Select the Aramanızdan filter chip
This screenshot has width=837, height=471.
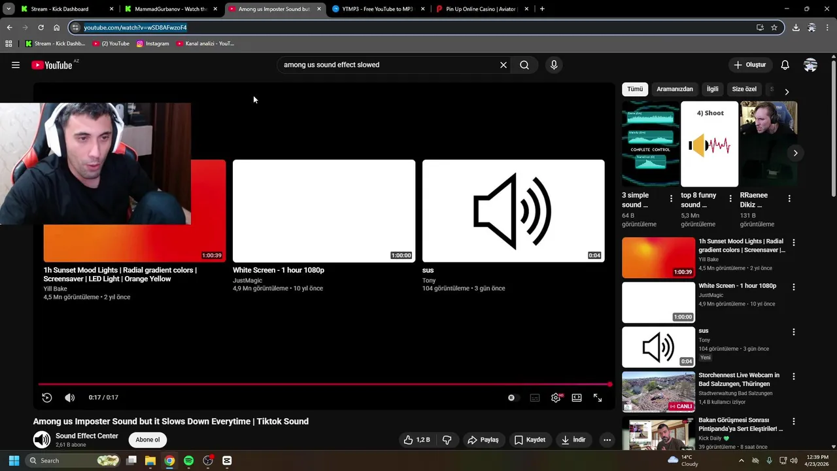(675, 89)
